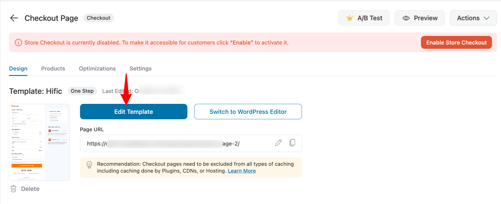Image resolution: width=501 pixels, height=204 pixels.
Task: Choose Switch to WordPress Editor
Action: point(248,112)
